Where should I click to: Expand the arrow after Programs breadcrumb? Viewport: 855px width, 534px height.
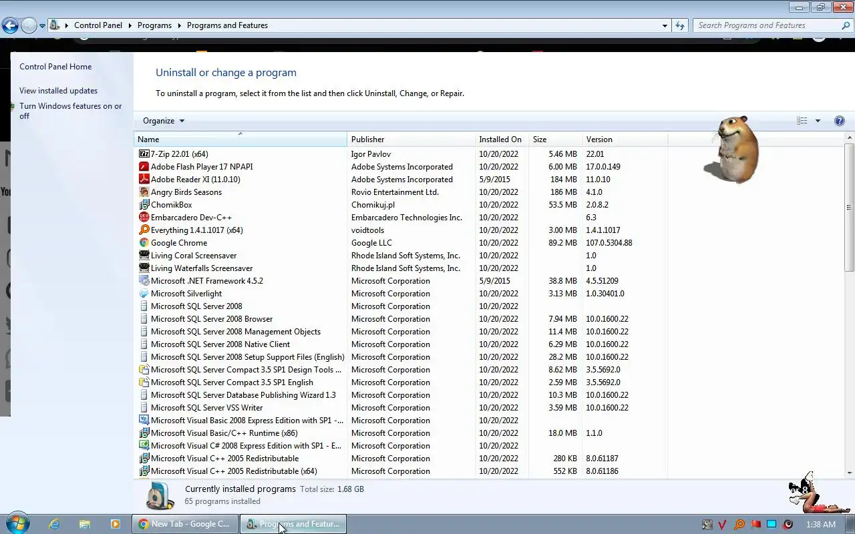[x=179, y=25]
